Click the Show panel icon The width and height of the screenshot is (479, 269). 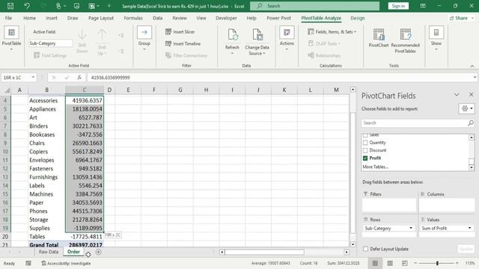[x=436, y=32]
